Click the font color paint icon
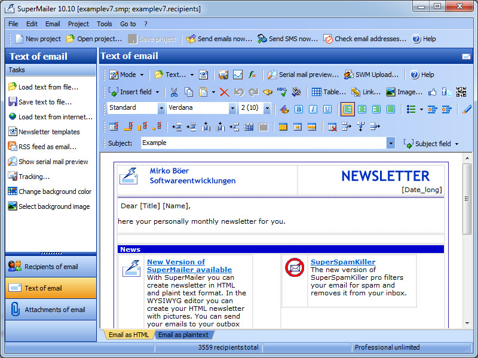The height and width of the screenshot is (358, 478). pyautogui.click(x=284, y=109)
